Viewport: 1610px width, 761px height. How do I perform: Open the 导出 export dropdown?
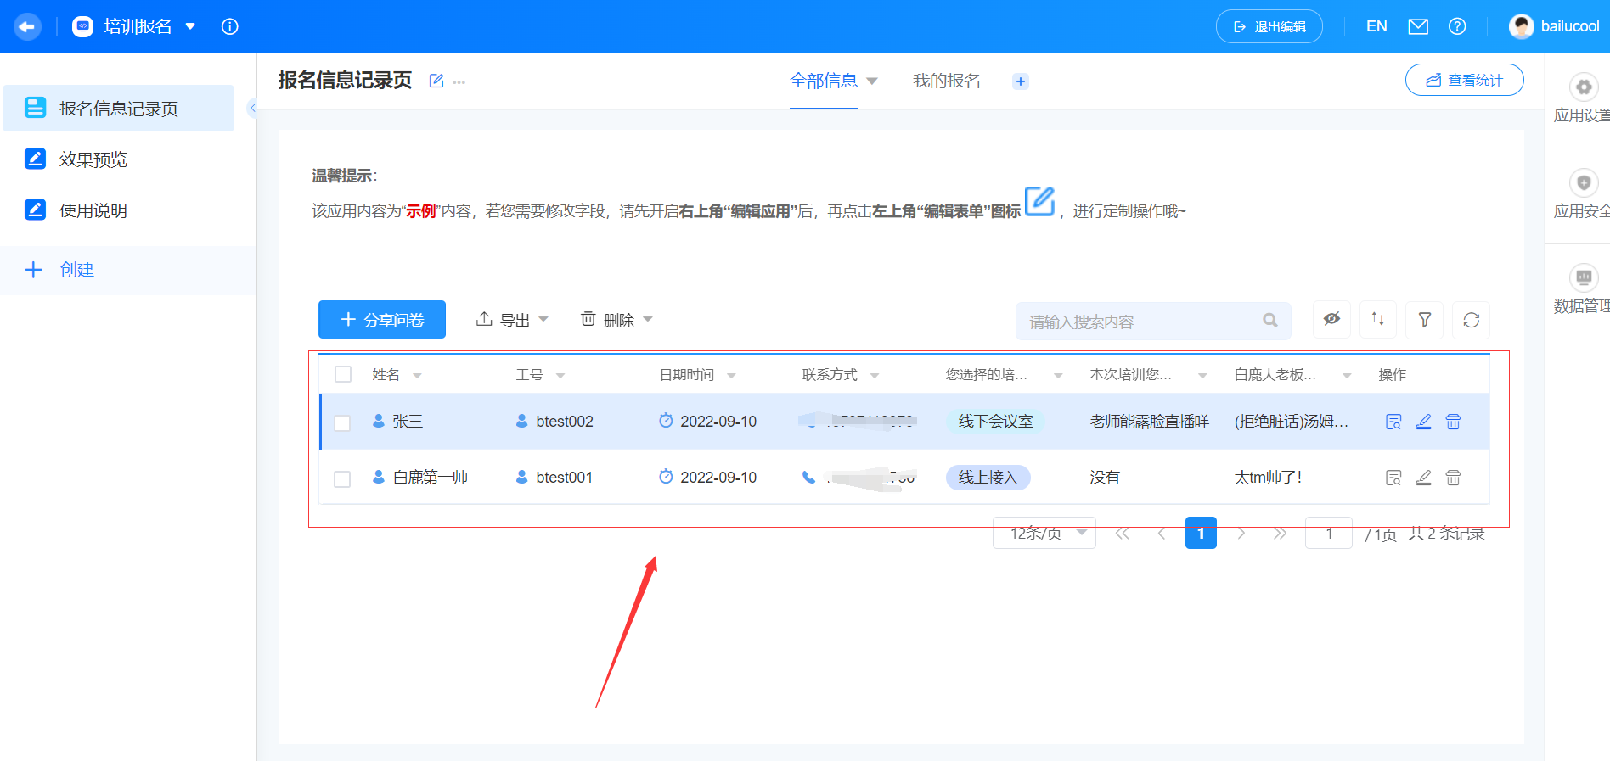[x=512, y=320]
